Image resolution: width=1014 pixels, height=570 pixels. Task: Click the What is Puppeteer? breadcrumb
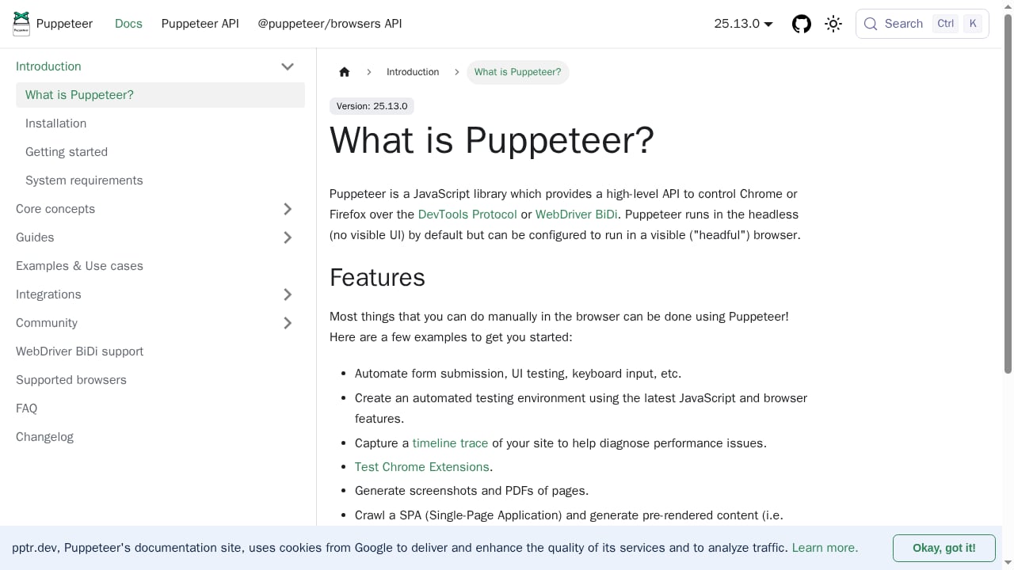click(518, 72)
